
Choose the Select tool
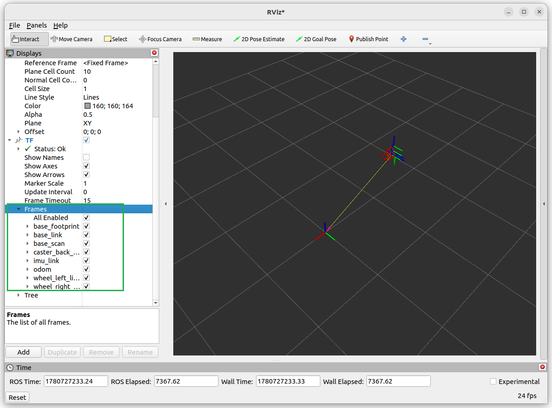click(116, 39)
